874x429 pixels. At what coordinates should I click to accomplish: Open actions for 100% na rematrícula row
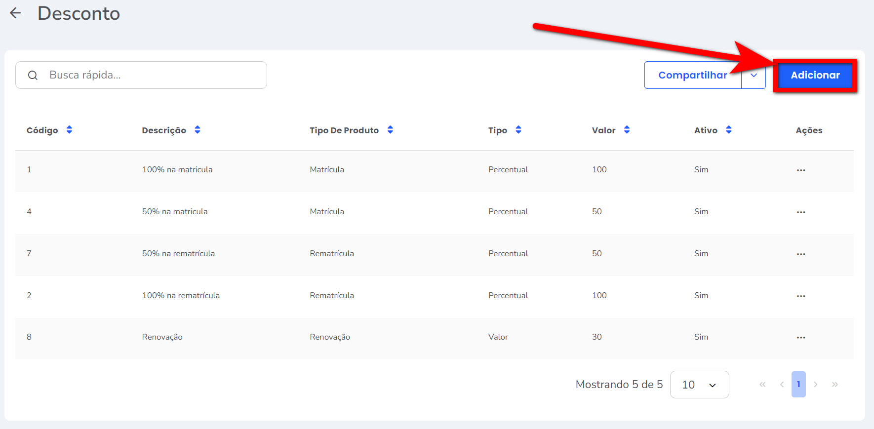pyautogui.click(x=800, y=296)
